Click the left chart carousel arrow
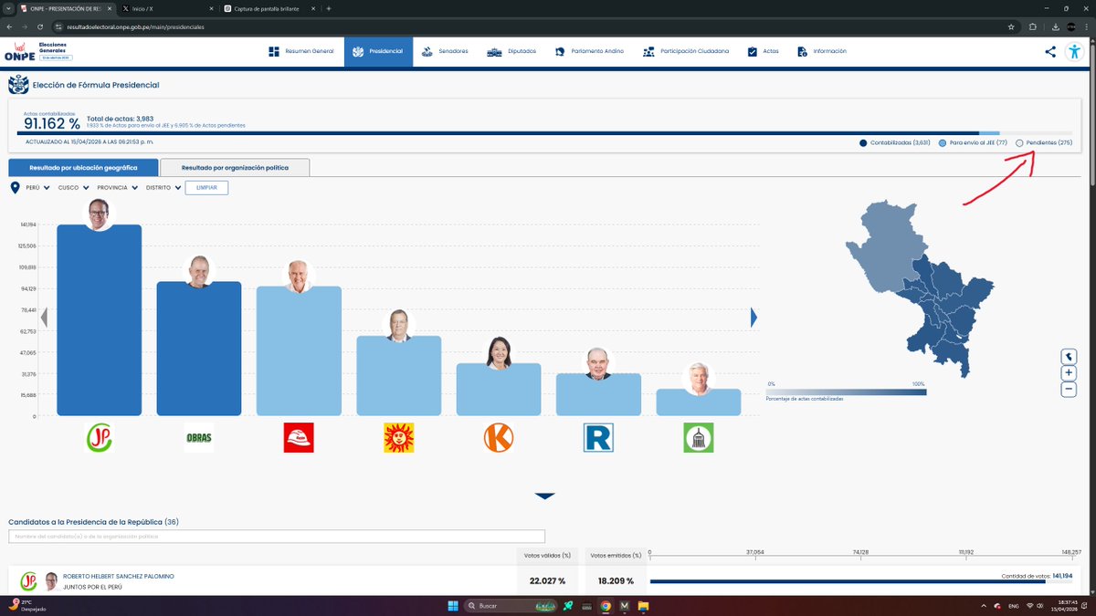The width and height of the screenshot is (1096, 616). [x=43, y=317]
